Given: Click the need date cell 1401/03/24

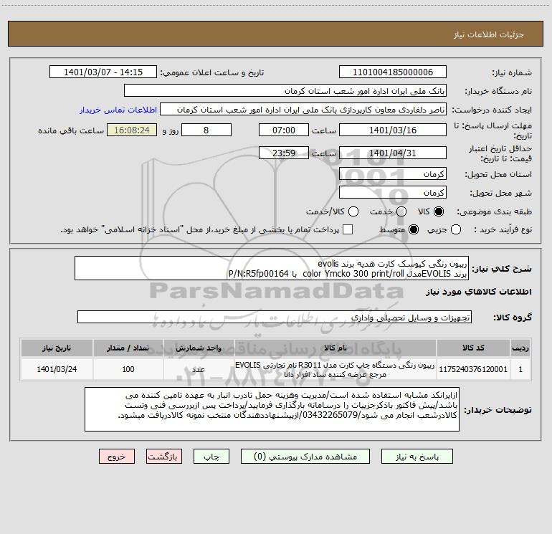Looking at the screenshot, I should click(x=57, y=369).
